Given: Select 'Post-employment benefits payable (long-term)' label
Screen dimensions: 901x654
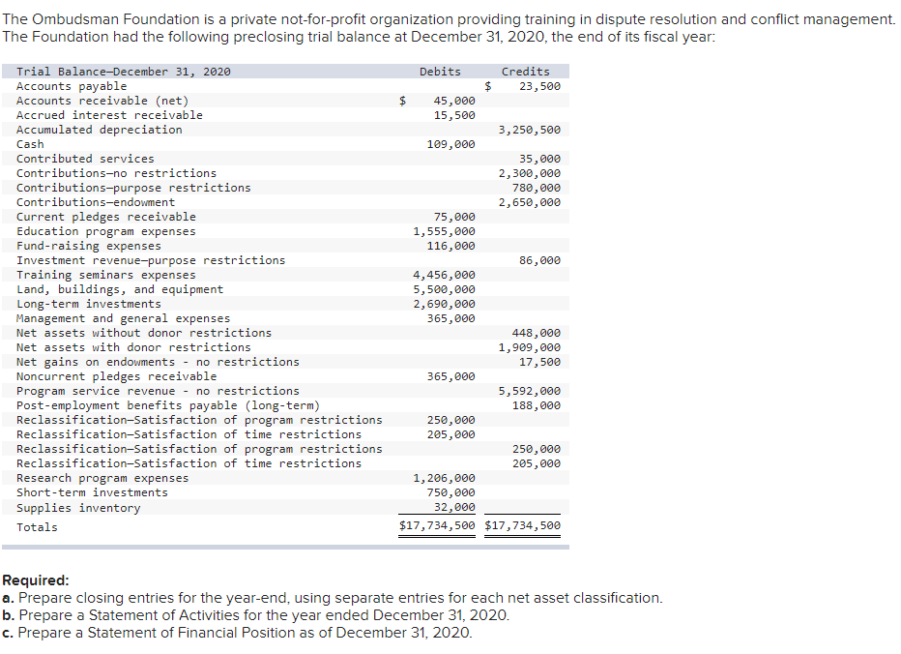Looking at the screenshot, I should (168, 405).
